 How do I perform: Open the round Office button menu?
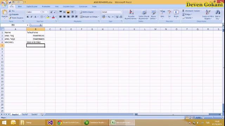[4, 4]
